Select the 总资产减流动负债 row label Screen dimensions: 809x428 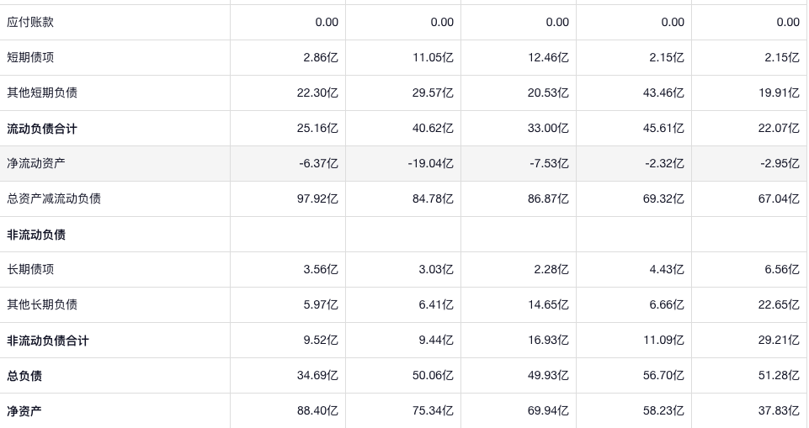point(54,199)
